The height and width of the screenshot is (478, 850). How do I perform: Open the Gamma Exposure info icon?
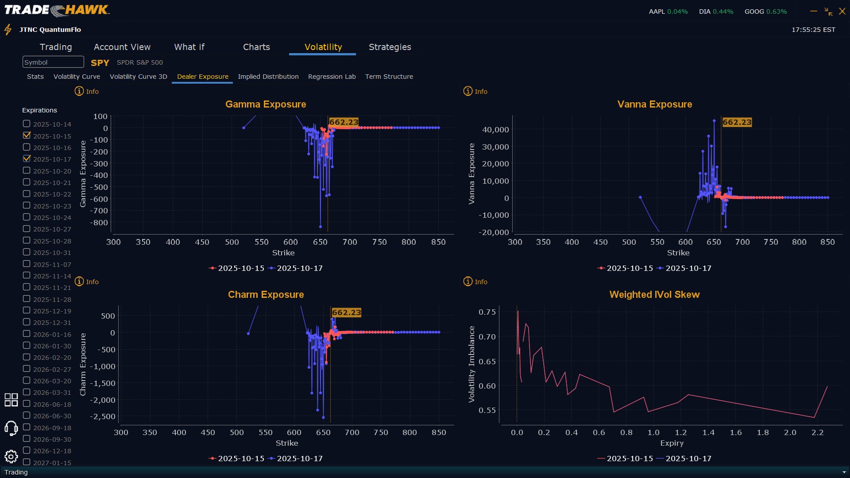click(x=79, y=91)
